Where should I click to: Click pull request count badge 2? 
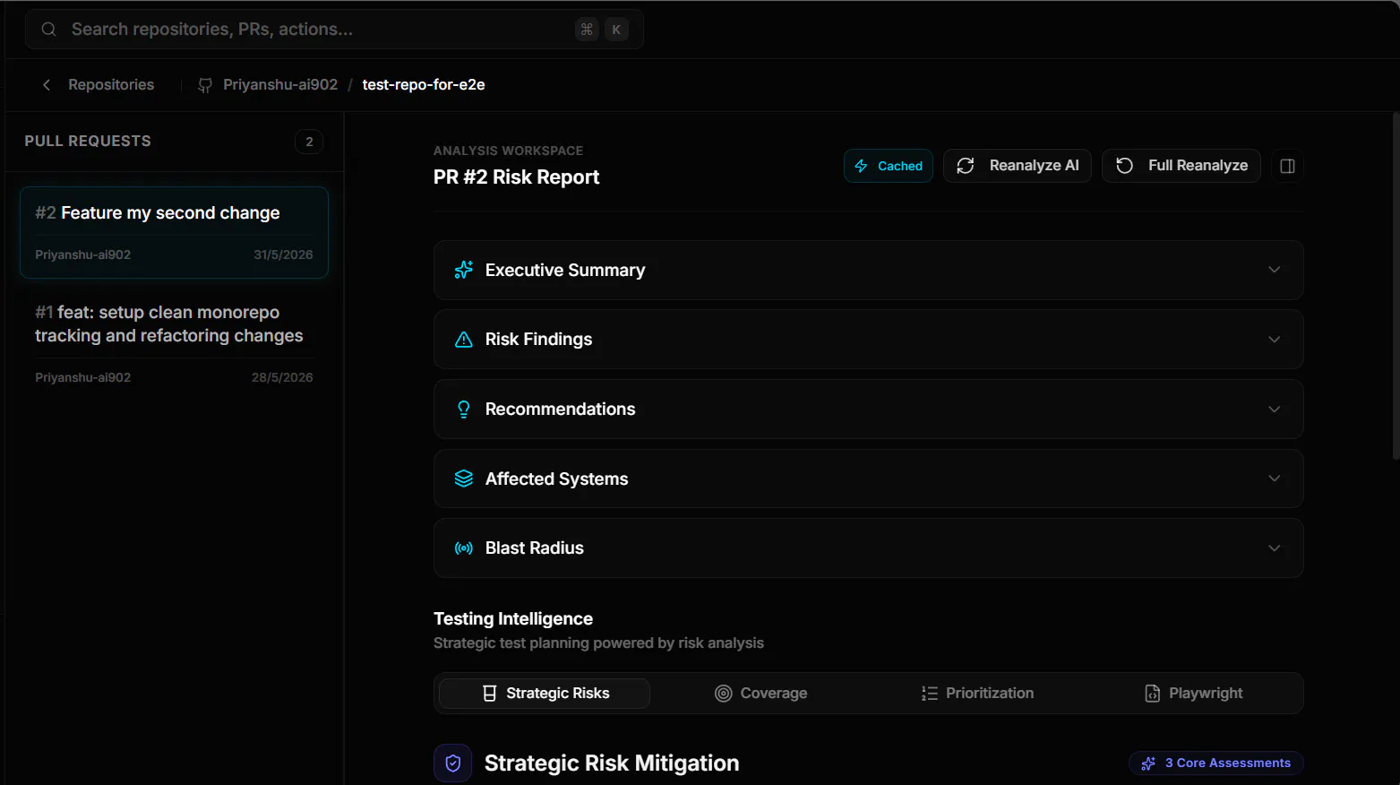(309, 142)
